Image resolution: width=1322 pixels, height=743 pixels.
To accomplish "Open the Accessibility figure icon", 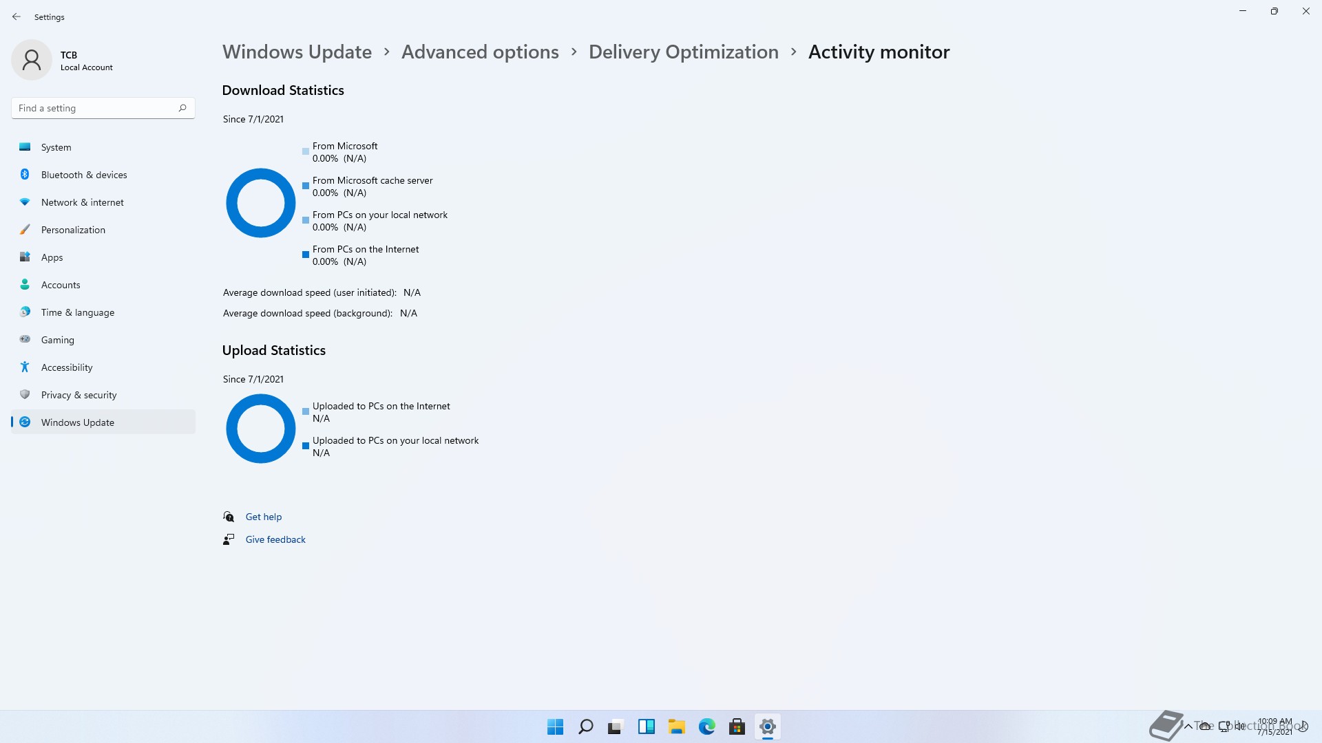I will point(25,367).
